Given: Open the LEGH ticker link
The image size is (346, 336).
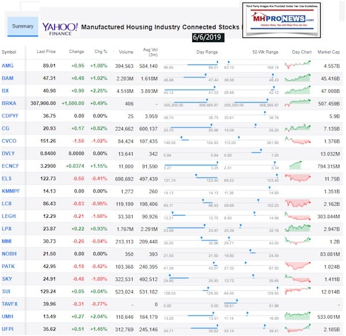Looking at the screenshot, I should pos(9,216).
